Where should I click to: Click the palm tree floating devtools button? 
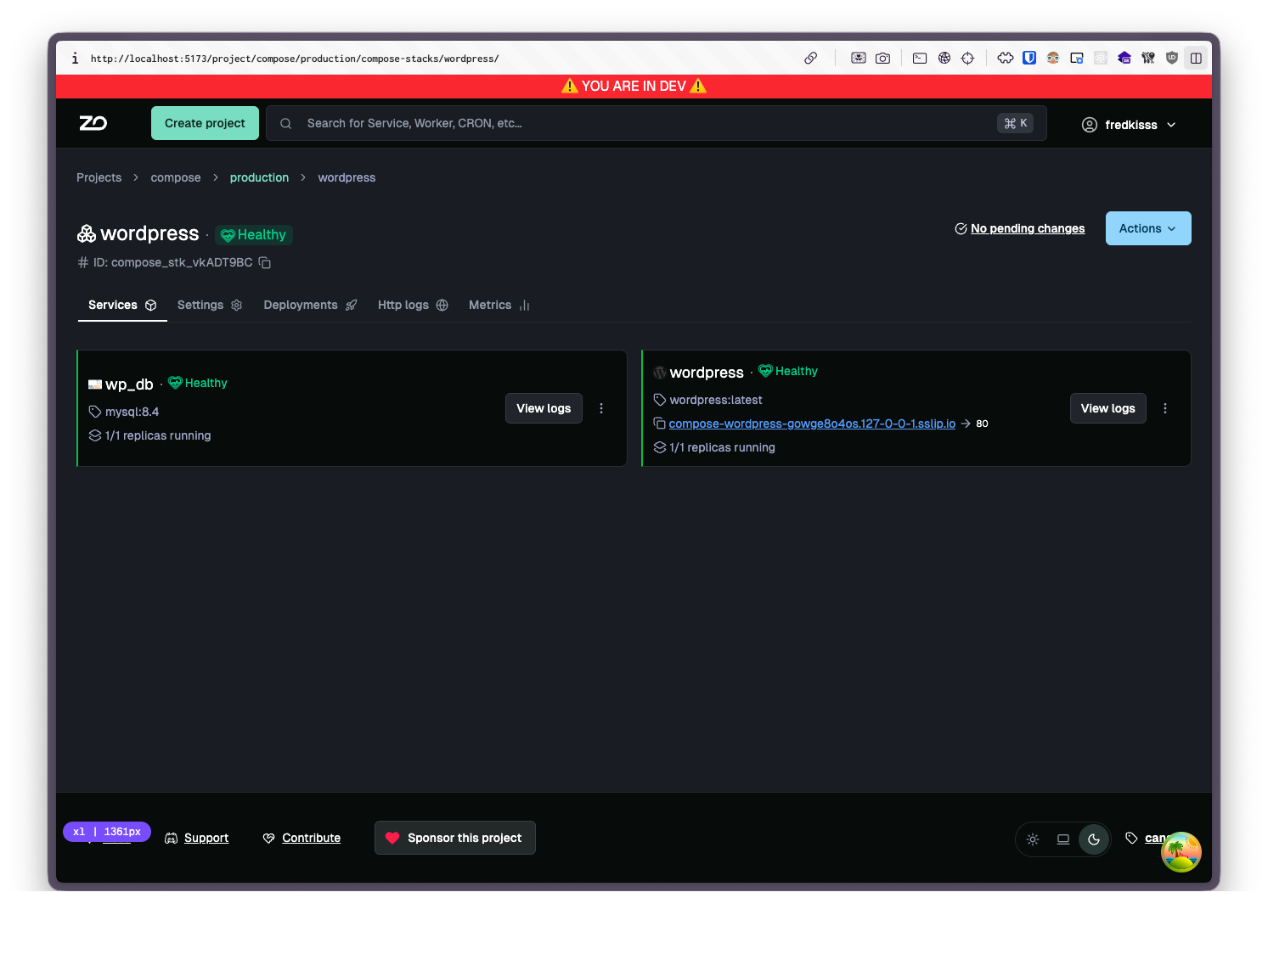1181,851
